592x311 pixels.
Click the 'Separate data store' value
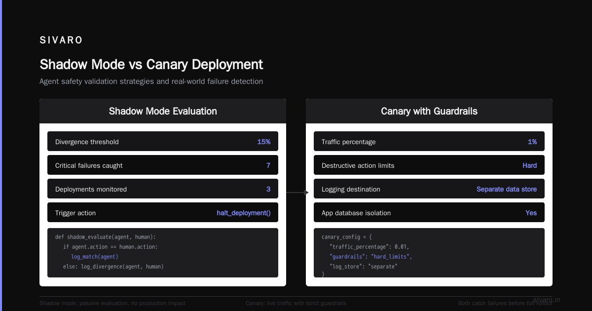[x=507, y=189]
